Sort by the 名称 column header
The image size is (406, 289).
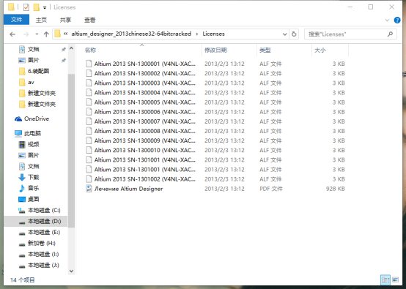click(x=90, y=50)
